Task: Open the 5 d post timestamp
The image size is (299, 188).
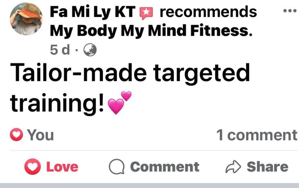Action: click(60, 50)
